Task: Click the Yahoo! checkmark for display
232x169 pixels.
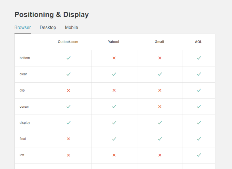Action: pos(114,122)
